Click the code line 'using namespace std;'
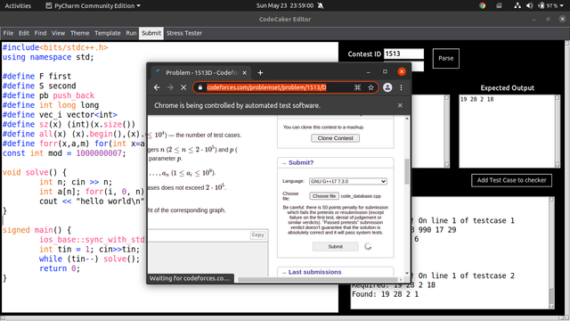Image resolution: width=570 pixels, height=321 pixels. point(48,57)
